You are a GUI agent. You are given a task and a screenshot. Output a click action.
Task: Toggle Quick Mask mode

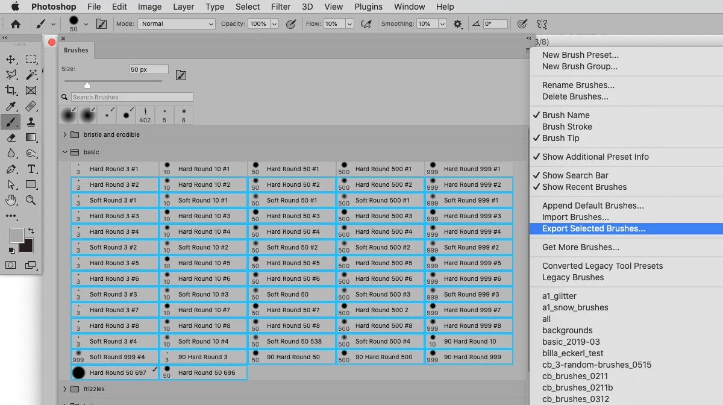(11, 265)
